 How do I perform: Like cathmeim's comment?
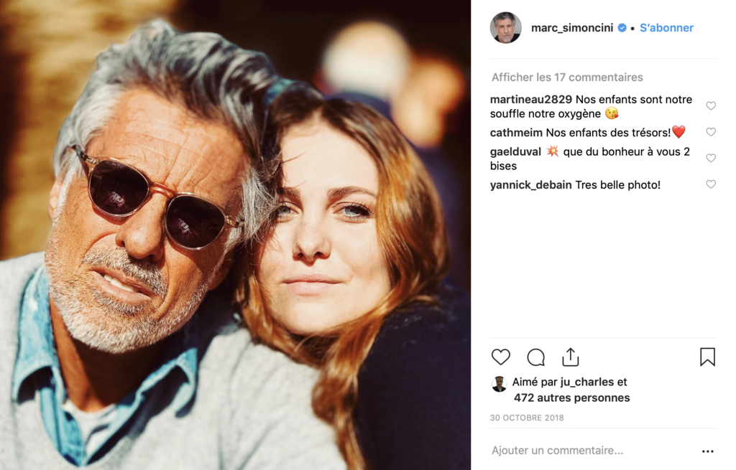click(711, 132)
